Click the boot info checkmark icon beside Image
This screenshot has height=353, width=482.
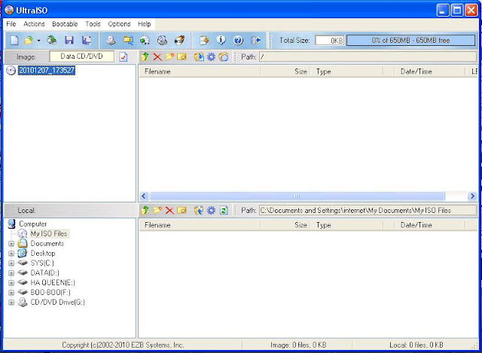pos(124,57)
